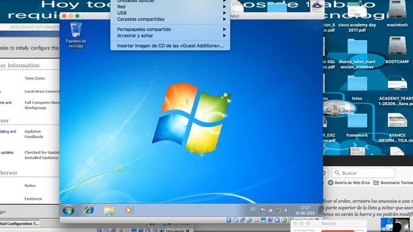Image resolution: width=413 pixels, height=232 pixels.
Task: Open the Galería de Web Slice bookmark
Action: pos(348,182)
